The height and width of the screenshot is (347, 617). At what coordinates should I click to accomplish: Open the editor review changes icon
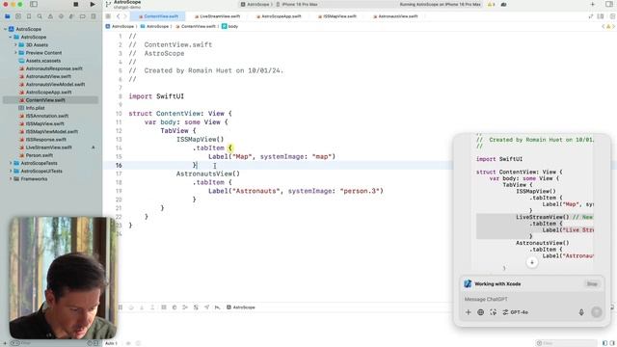(x=591, y=16)
